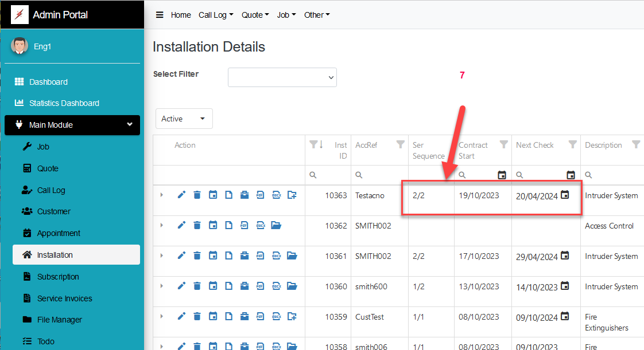Edit installation 10361 with the pencil icon
The height and width of the screenshot is (350, 644).
[x=181, y=255]
